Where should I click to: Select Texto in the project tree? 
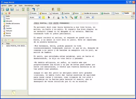pyautogui.click(x=8, y=19)
